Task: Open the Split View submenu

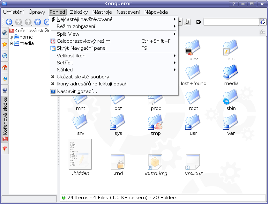Action: [x=114, y=34]
